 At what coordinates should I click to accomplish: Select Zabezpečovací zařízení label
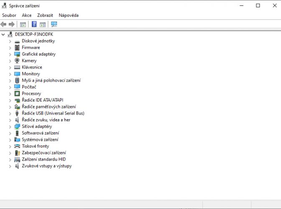click(x=44, y=153)
